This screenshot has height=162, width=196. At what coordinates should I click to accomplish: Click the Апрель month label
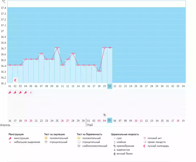pyautogui.click(x=5, y=125)
